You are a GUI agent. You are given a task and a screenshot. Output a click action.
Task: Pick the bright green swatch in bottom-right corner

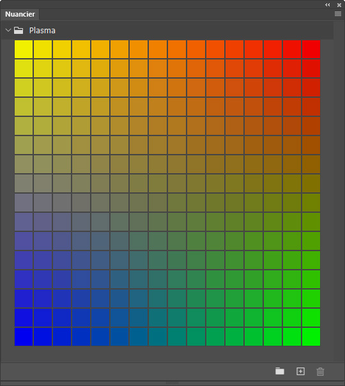[x=311, y=337]
